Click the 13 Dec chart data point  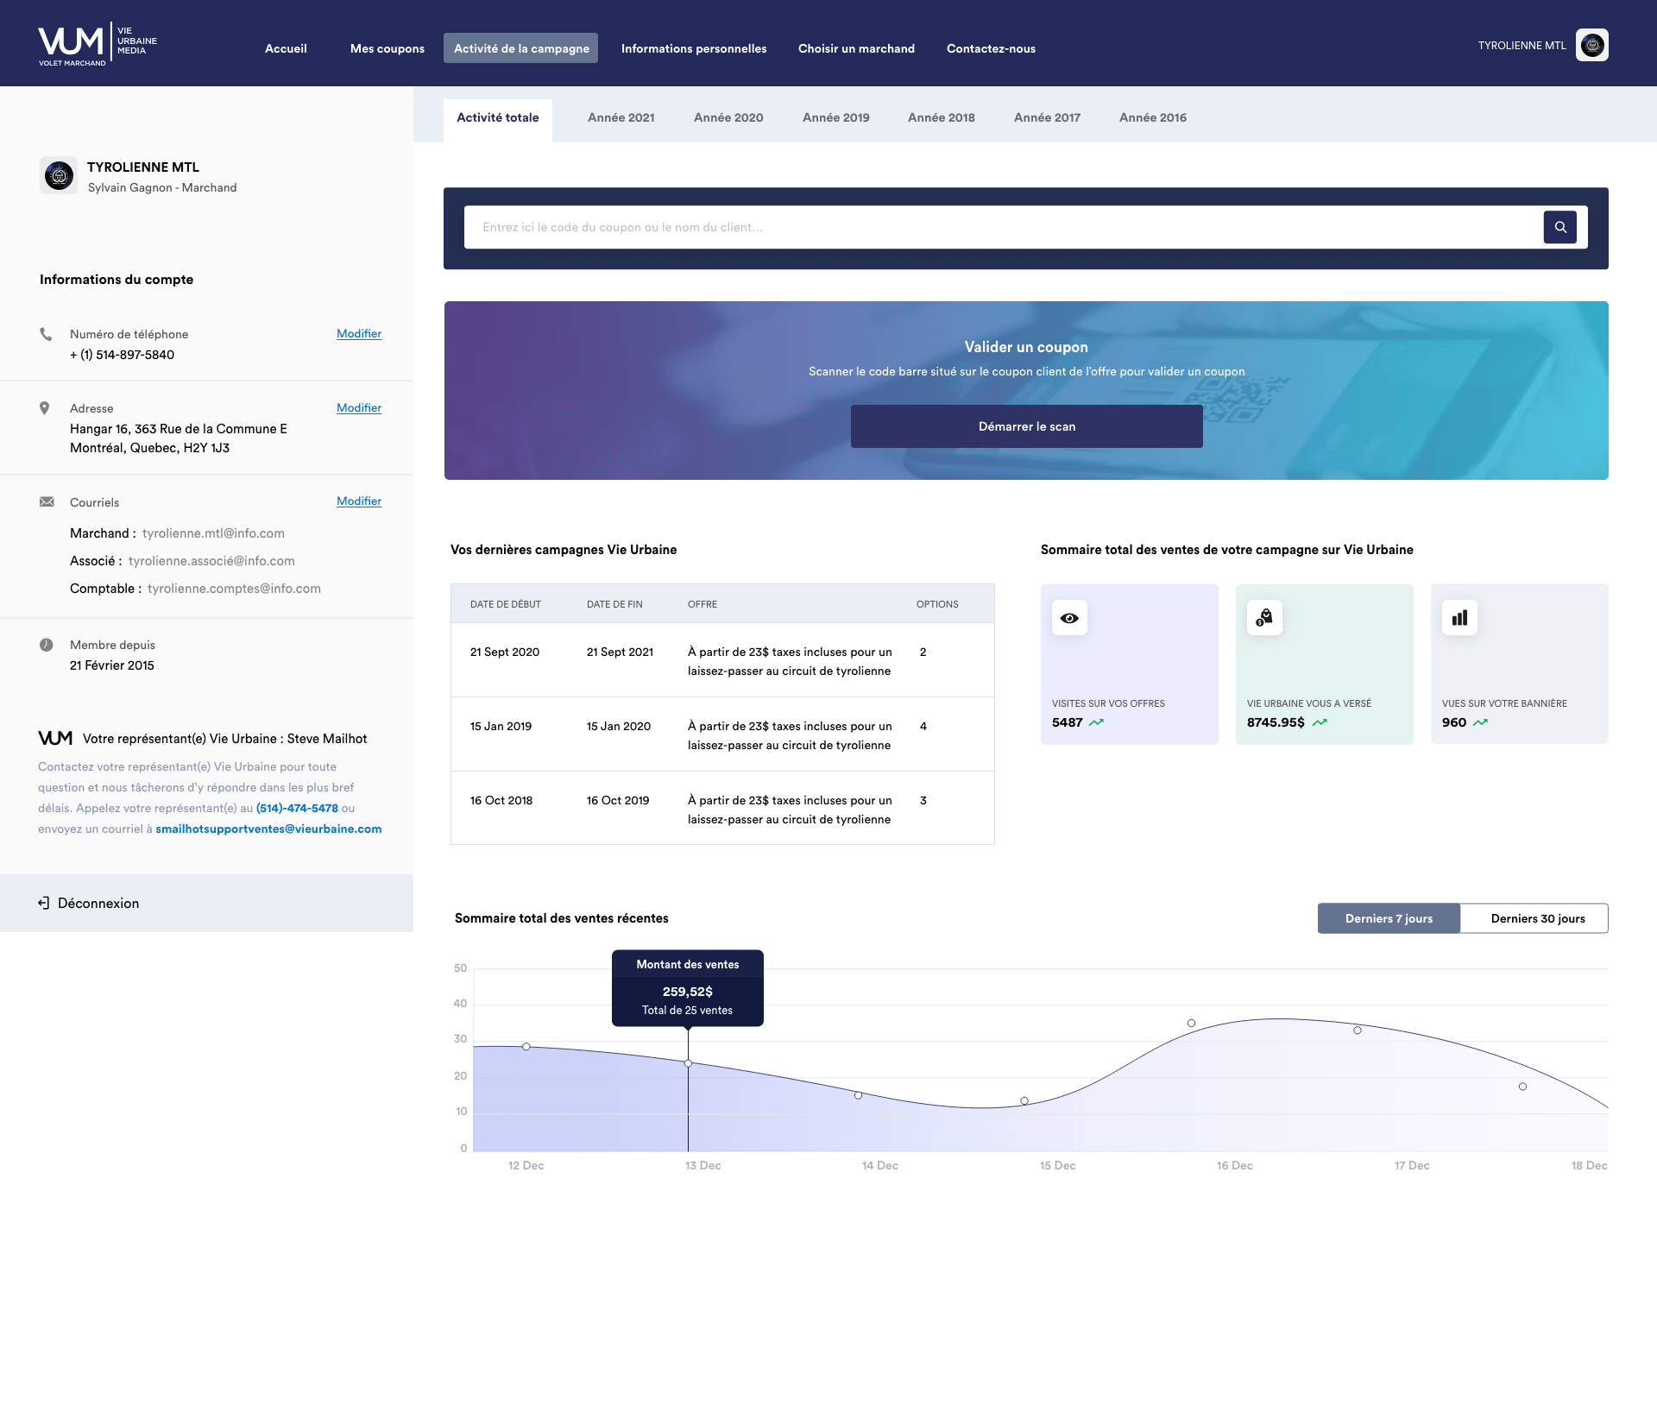688,1063
